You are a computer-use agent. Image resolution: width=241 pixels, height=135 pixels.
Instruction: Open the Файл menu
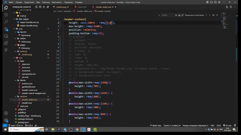[x=11, y=2]
